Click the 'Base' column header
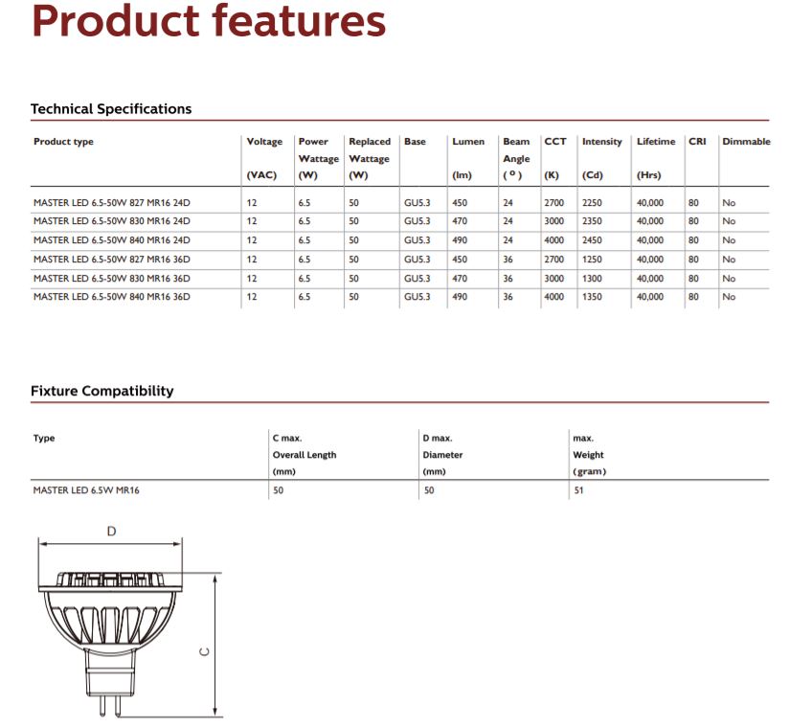Image resolution: width=789 pixels, height=726 pixels. coord(415,142)
